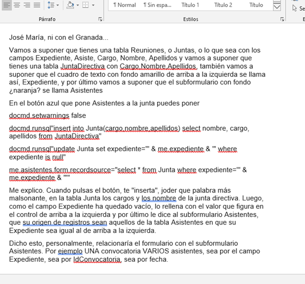Screen dimensions: 305x284
Task: Expand the styles gallery list
Action: click(x=277, y=8)
